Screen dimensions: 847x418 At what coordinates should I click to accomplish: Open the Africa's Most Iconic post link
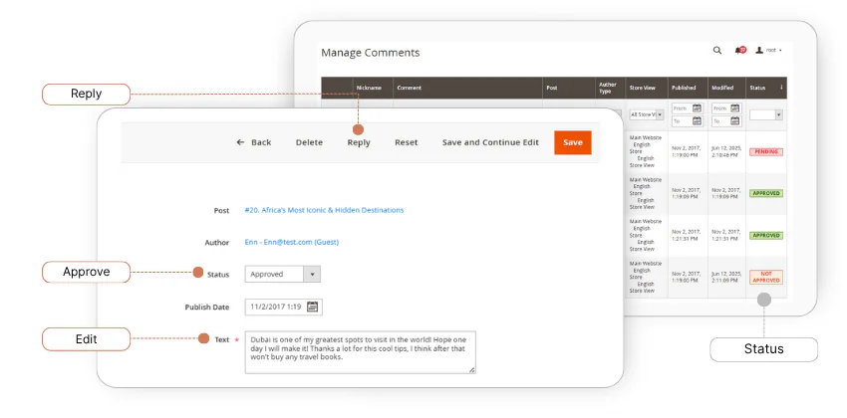(x=324, y=211)
